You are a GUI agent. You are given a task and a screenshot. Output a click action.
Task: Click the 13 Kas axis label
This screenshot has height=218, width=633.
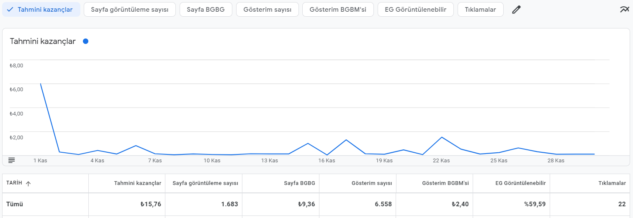[269, 161]
